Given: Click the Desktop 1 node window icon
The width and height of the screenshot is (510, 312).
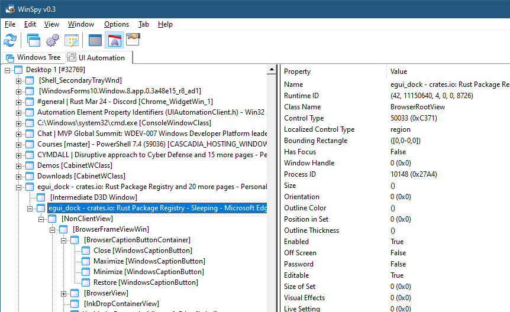Looking at the screenshot, I should tap(18, 70).
